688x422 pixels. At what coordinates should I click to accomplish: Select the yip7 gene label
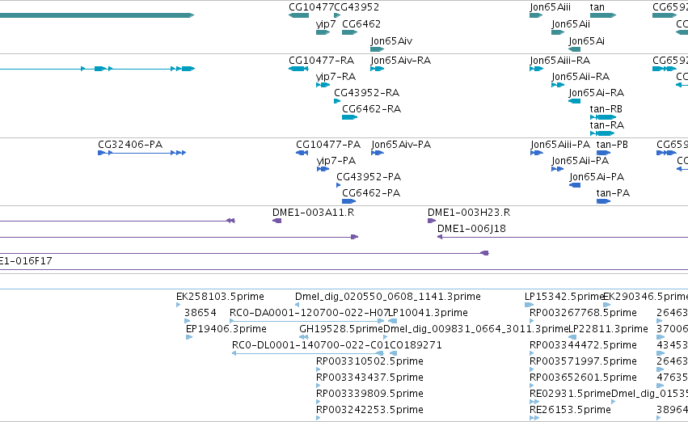[x=326, y=24]
